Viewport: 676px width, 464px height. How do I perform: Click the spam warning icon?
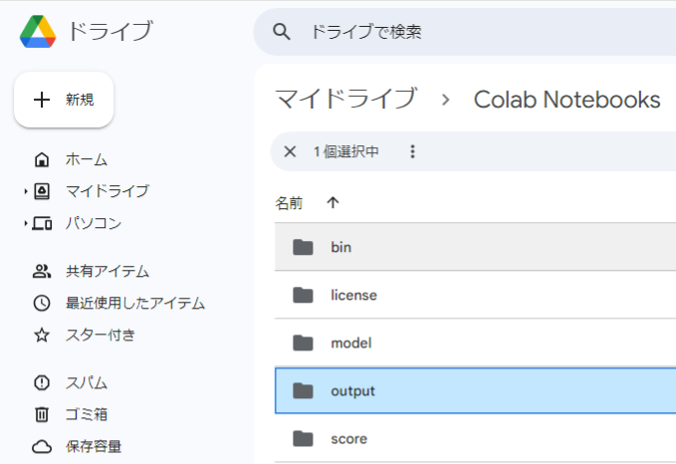point(42,383)
